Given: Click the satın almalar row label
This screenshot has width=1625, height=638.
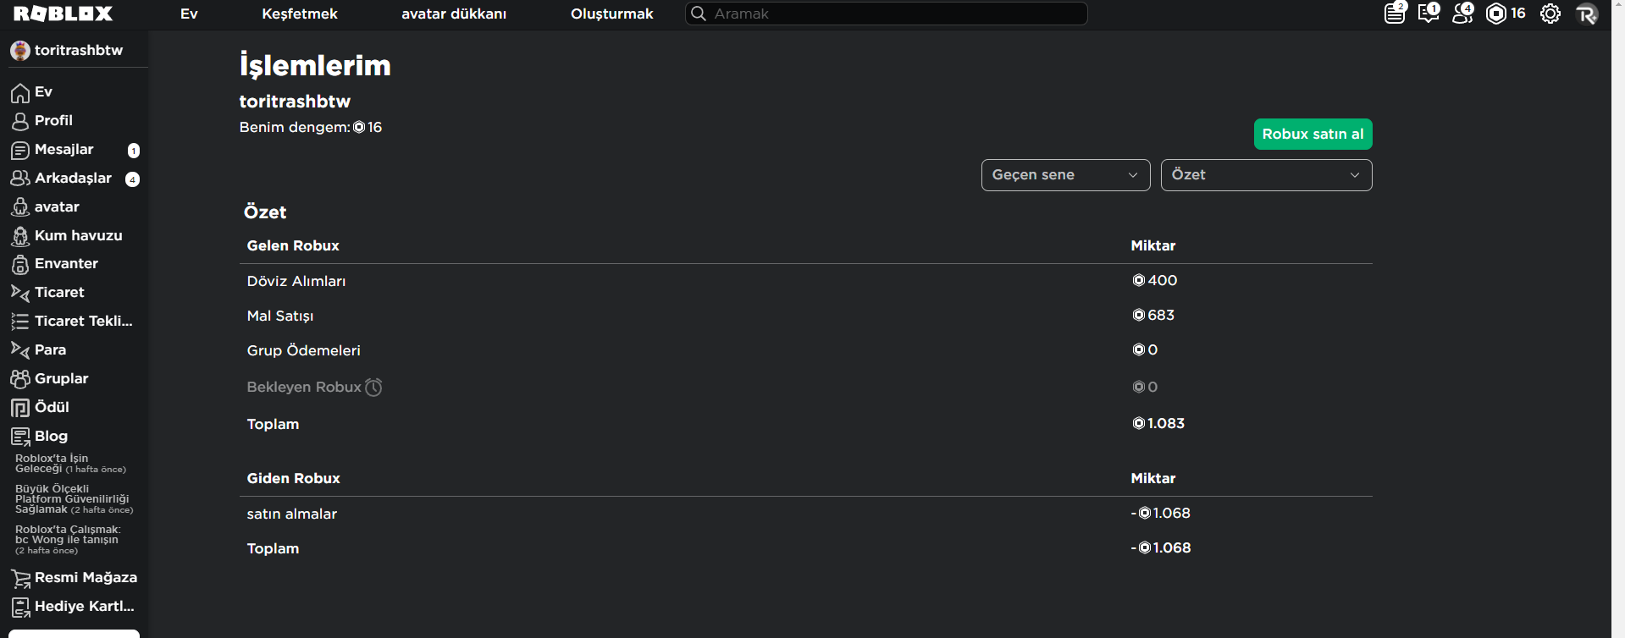Looking at the screenshot, I should (x=292, y=514).
